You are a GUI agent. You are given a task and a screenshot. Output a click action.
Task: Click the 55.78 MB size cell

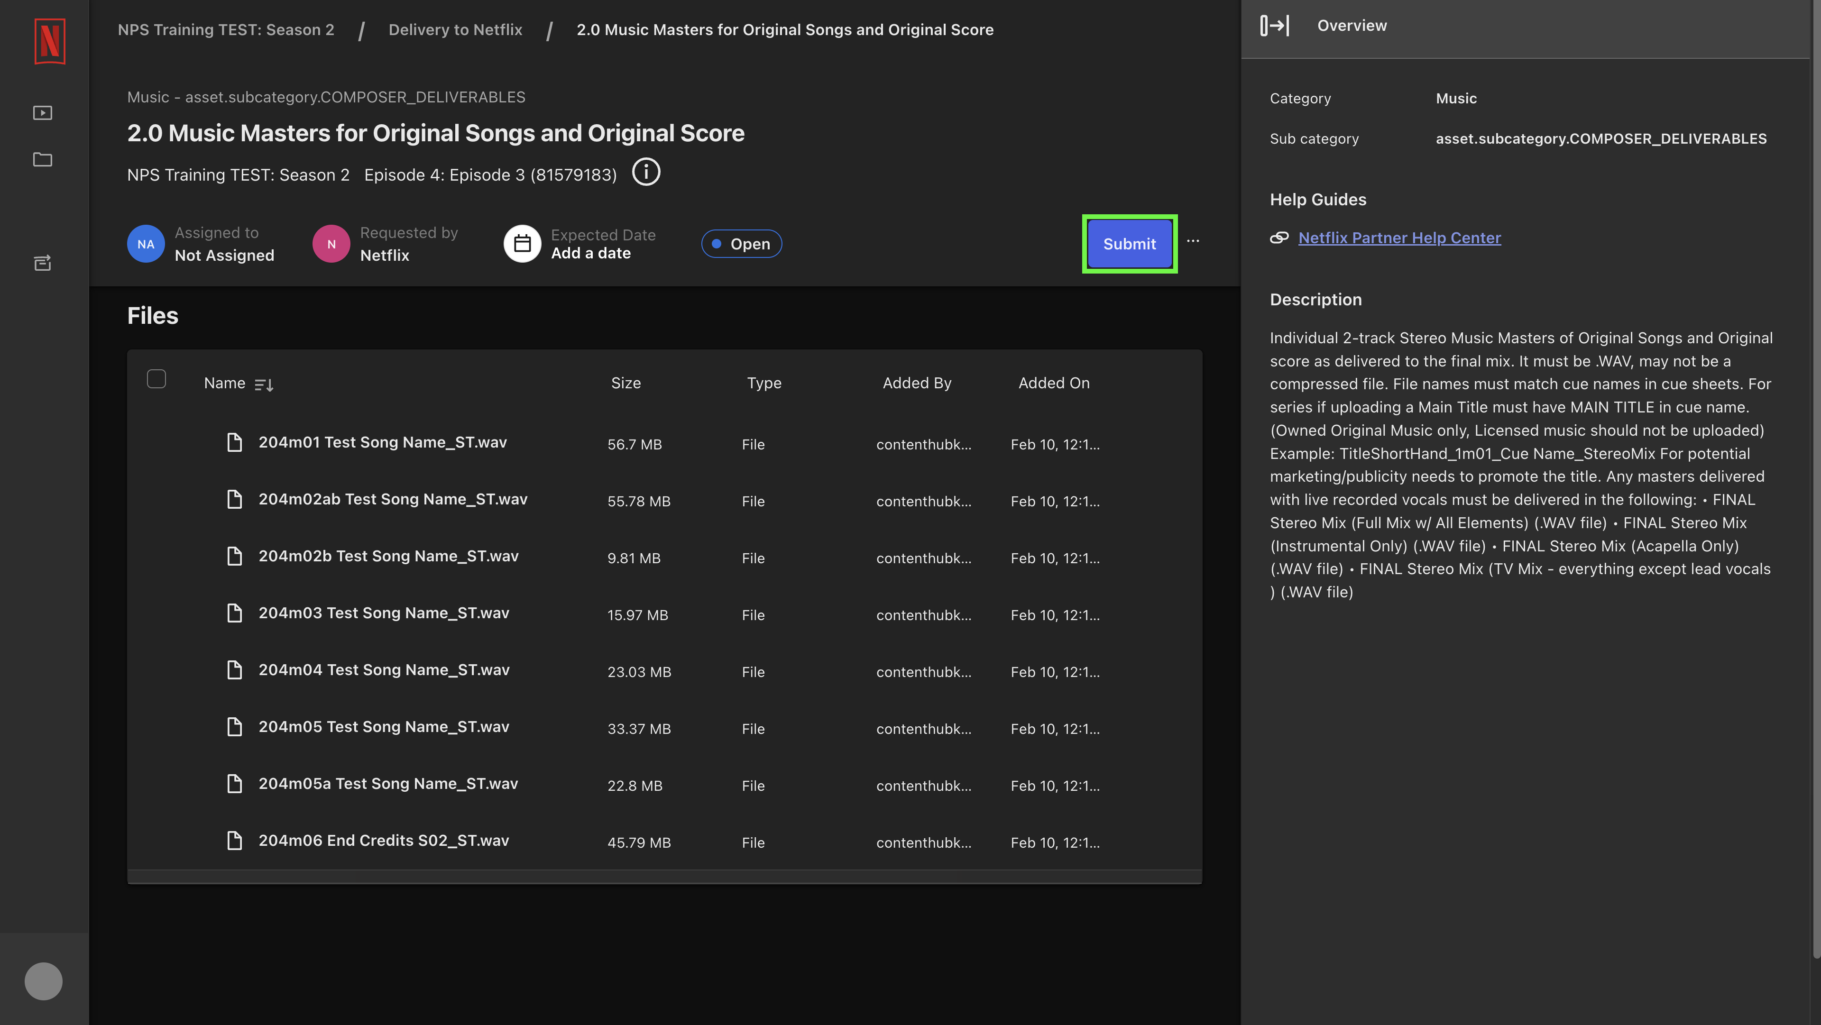639,501
